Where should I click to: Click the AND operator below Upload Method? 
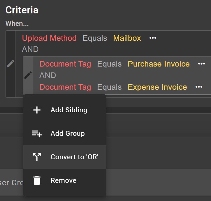click(30, 49)
